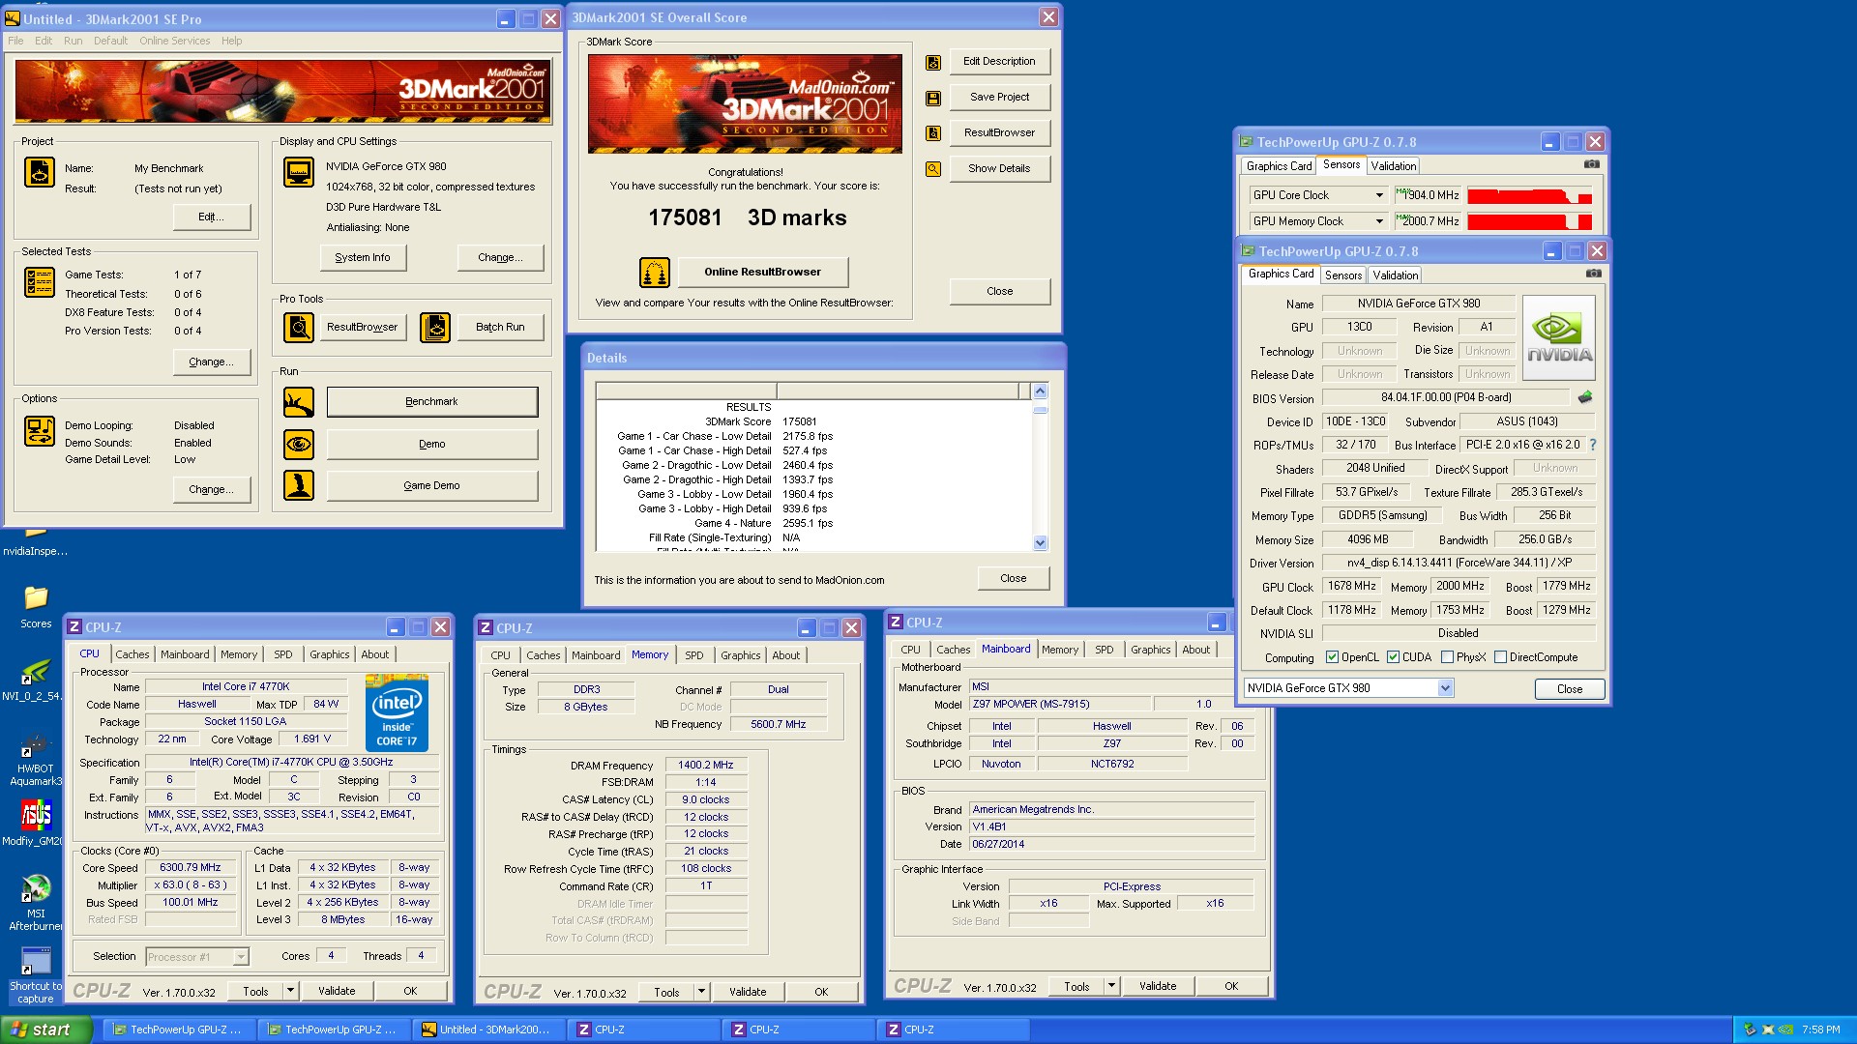This screenshot has width=1857, height=1044.
Task: Open Tools dropdown arrow in CPU-Z CPU window
Action: pos(289,991)
